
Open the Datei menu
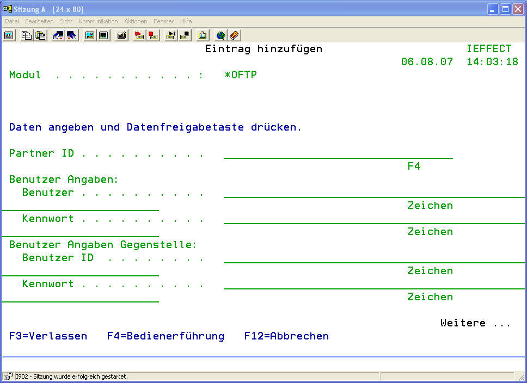[x=12, y=21]
